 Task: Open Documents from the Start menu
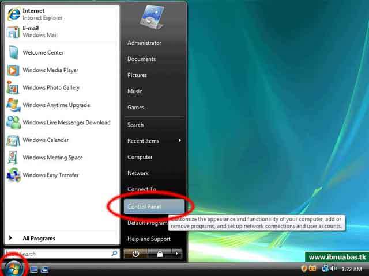point(141,59)
